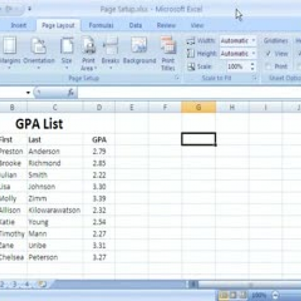Click the zoom out minus button
This screenshot has width=301, height=301.
coord(276,296)
